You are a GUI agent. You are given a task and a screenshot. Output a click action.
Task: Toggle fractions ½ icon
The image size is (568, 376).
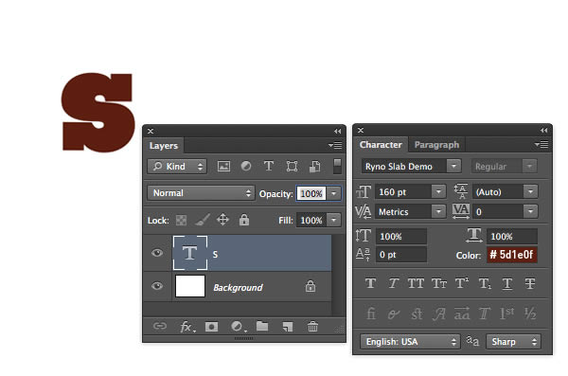(x=530, y=313)
